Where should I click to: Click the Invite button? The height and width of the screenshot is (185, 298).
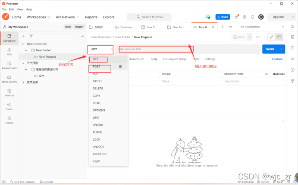pyautogui.click(x=223, y=17)
